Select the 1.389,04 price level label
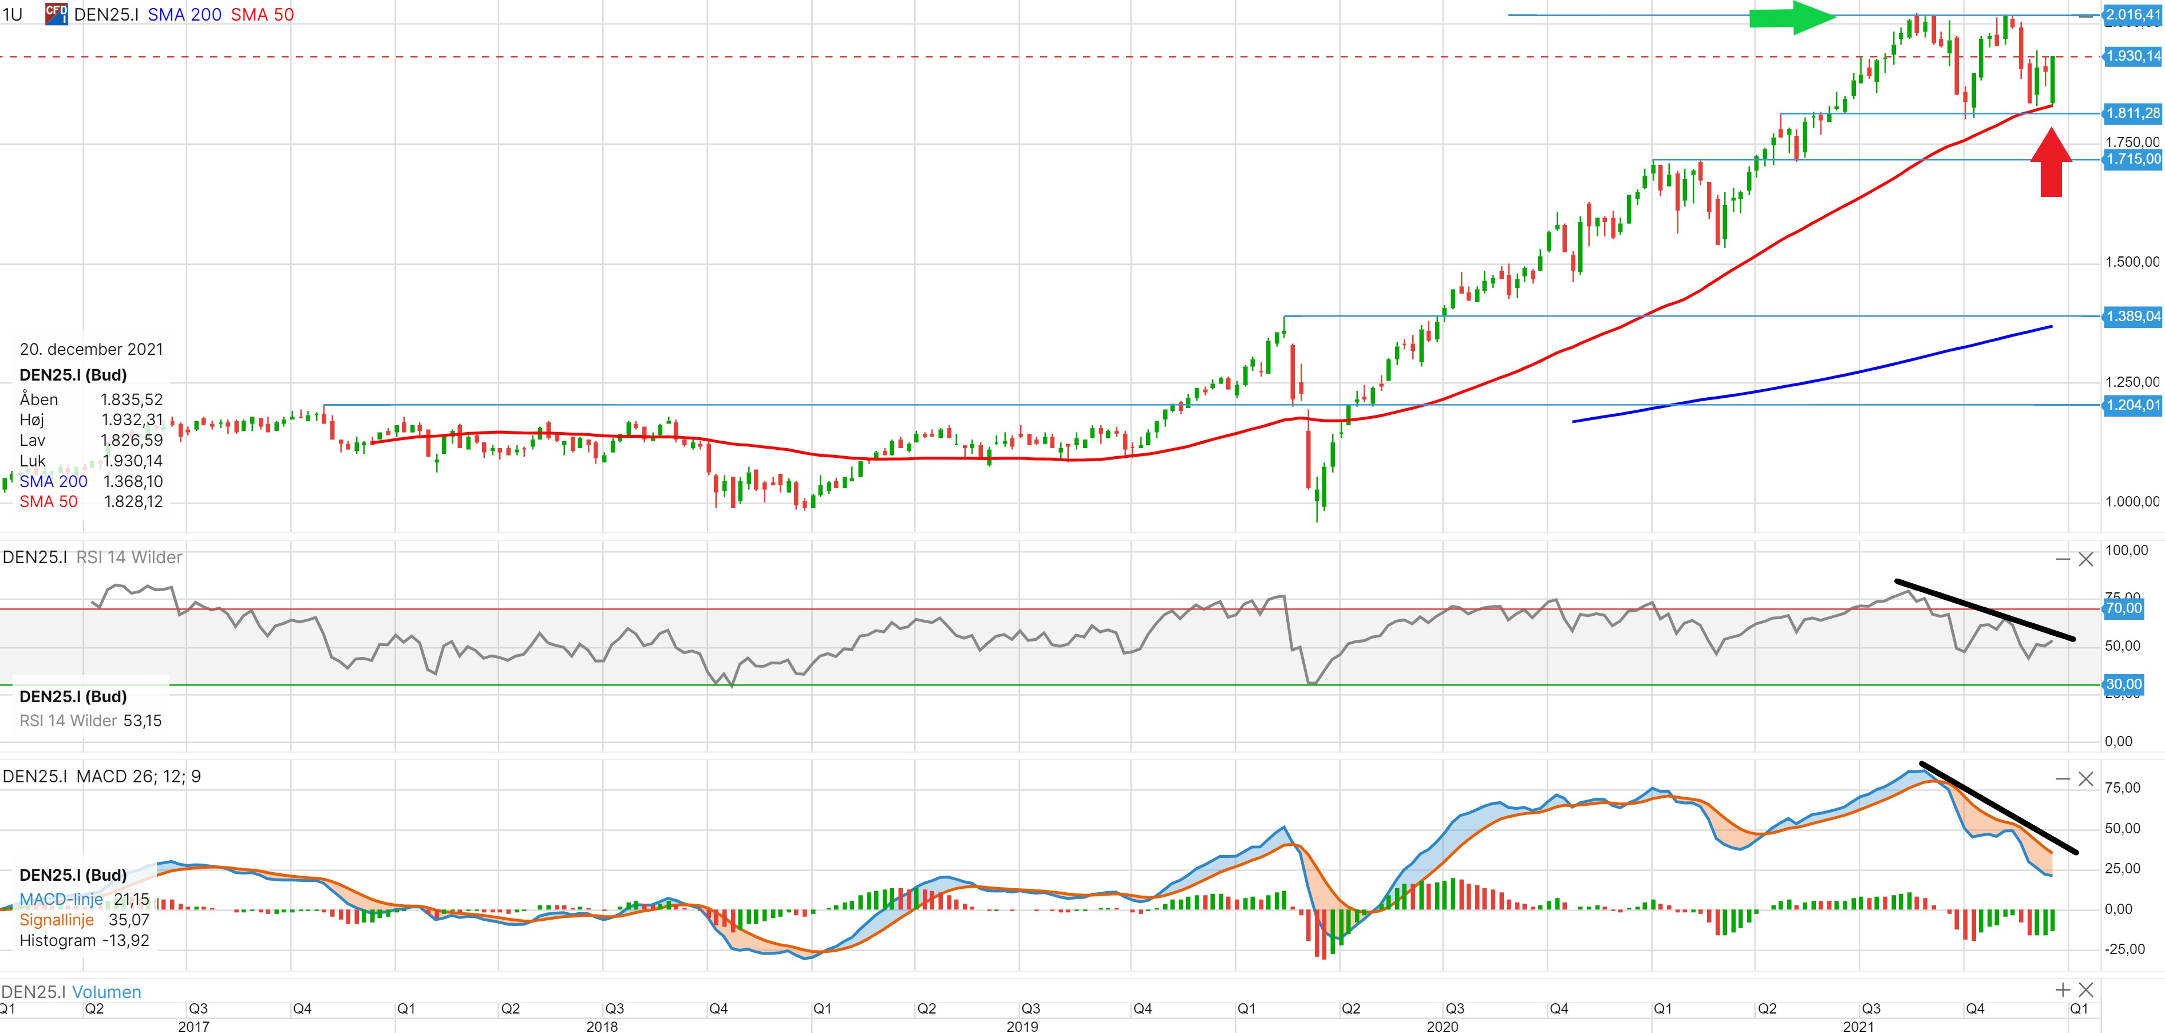This screenshot has width=2165, height=1033. click(x=2133, y=316)
